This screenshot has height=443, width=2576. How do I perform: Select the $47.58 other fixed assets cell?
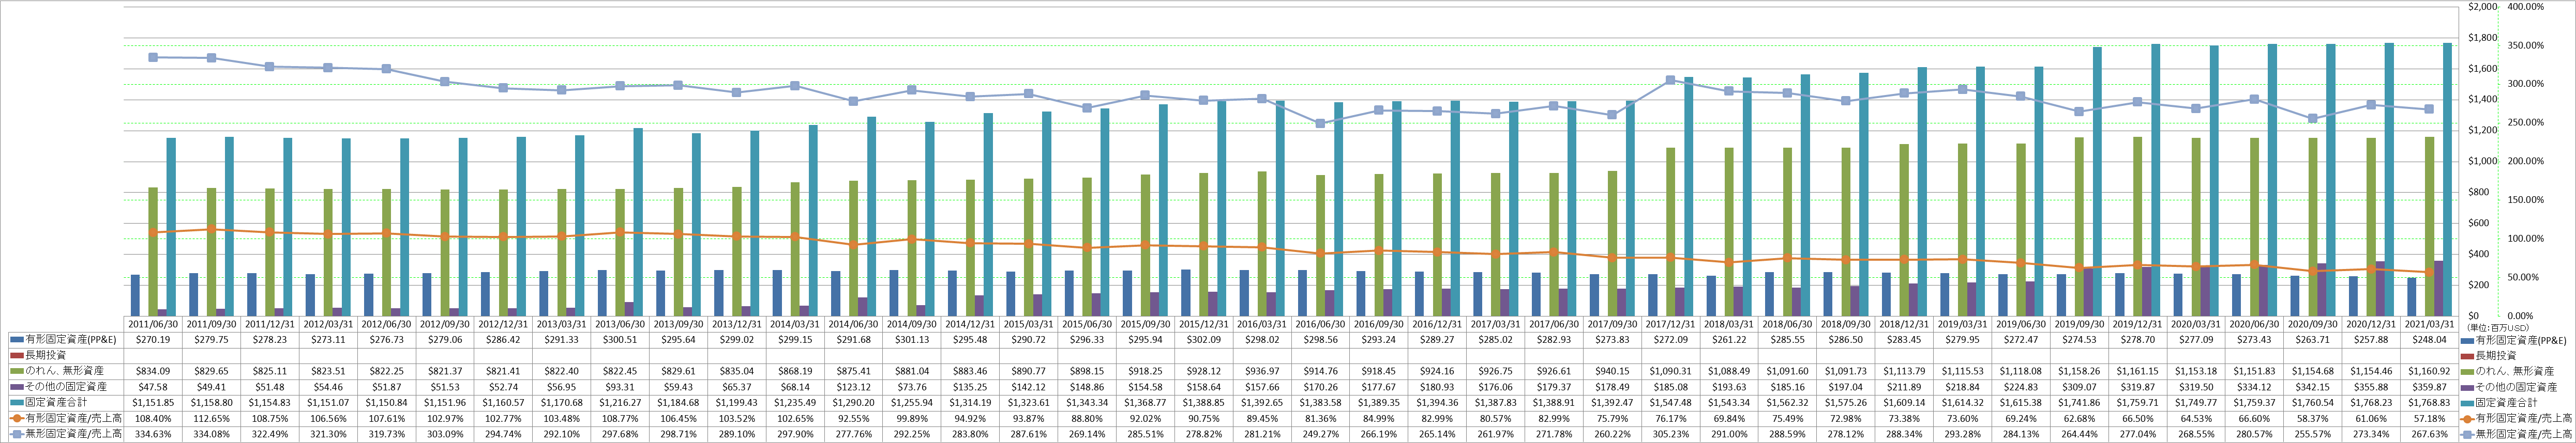[153, 386]
